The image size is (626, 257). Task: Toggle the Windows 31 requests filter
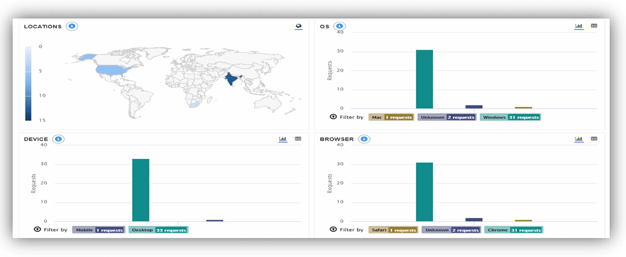tap(510, 117)
